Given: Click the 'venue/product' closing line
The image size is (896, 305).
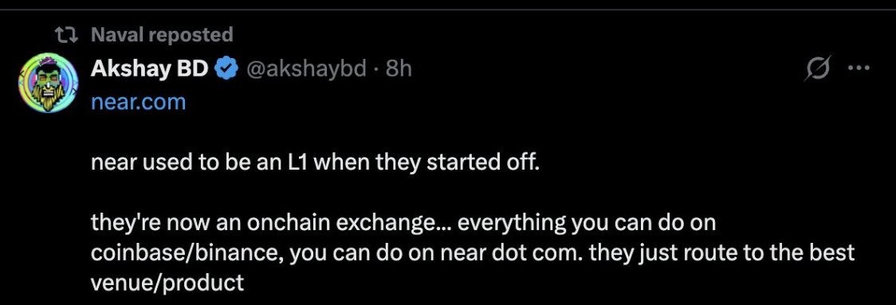Looking at the screenshot, I should (x=167, y=283).
